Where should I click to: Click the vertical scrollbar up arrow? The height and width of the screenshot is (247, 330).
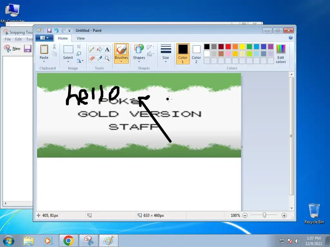[x=291, y=74]
